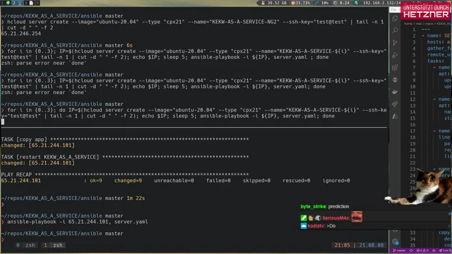Select tmux window 1 zsh

coord(54,245)
